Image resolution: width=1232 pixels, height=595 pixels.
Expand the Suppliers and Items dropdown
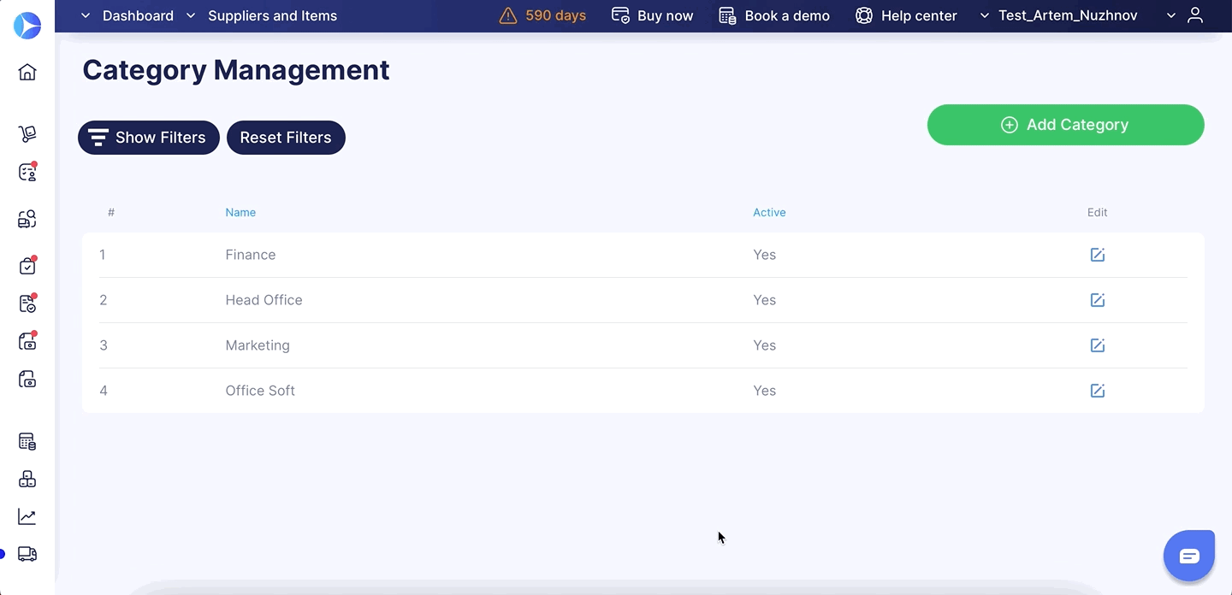pos(261,15)
